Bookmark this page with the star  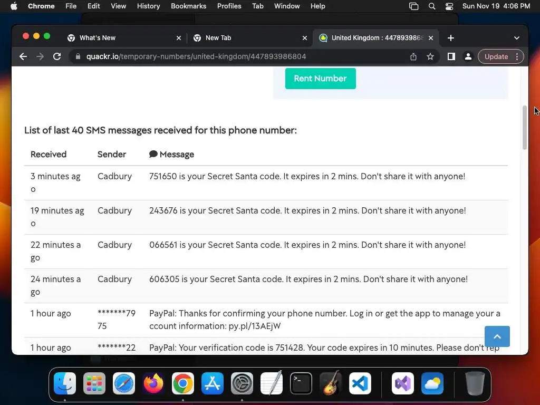pyautogui.click(x=430, y=56)
